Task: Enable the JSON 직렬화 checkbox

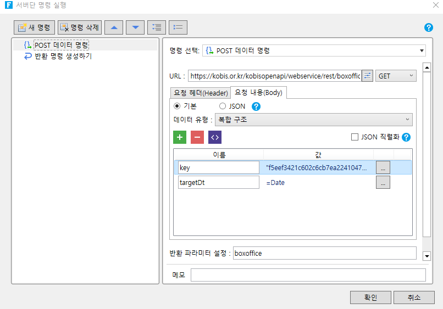Action: pyautogui.click(x=355, y=137)
